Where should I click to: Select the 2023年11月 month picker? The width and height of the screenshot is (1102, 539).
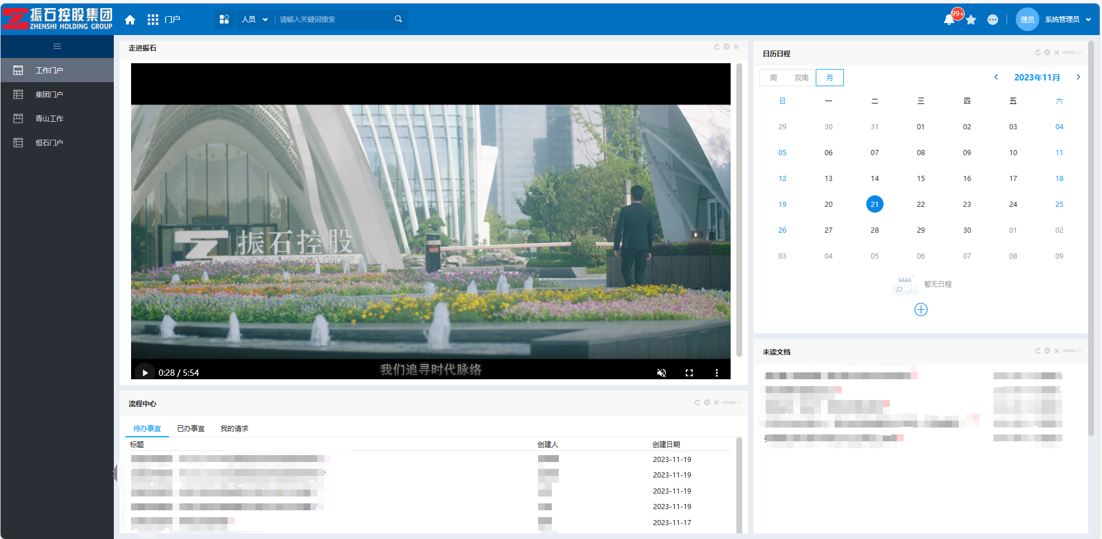tap(1037, 78)
